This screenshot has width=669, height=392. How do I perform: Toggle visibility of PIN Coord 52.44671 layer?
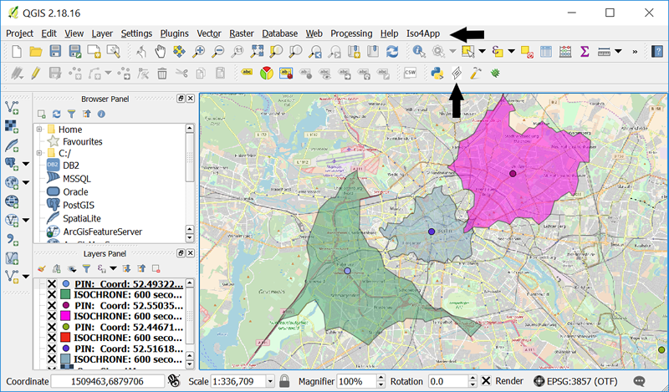52,327
